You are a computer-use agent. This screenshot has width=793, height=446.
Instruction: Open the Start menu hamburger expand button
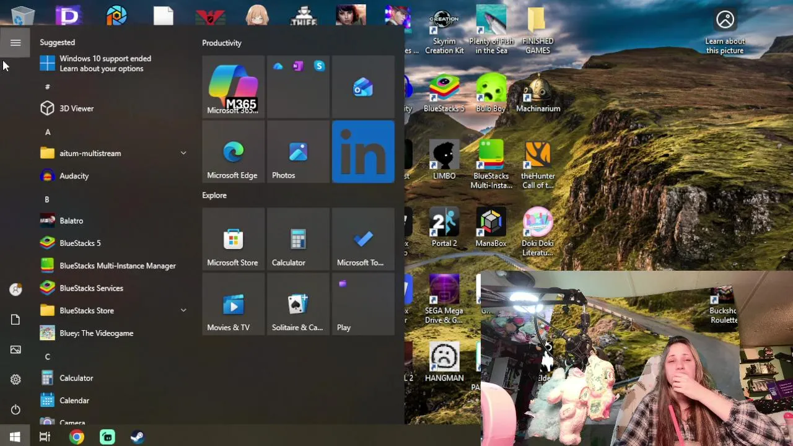[x=15, y=43]
